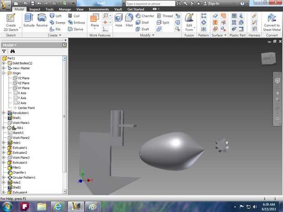Click the navigation bar steering wheel icon
This screenshot has height=212, width=283.
point(278,81)
